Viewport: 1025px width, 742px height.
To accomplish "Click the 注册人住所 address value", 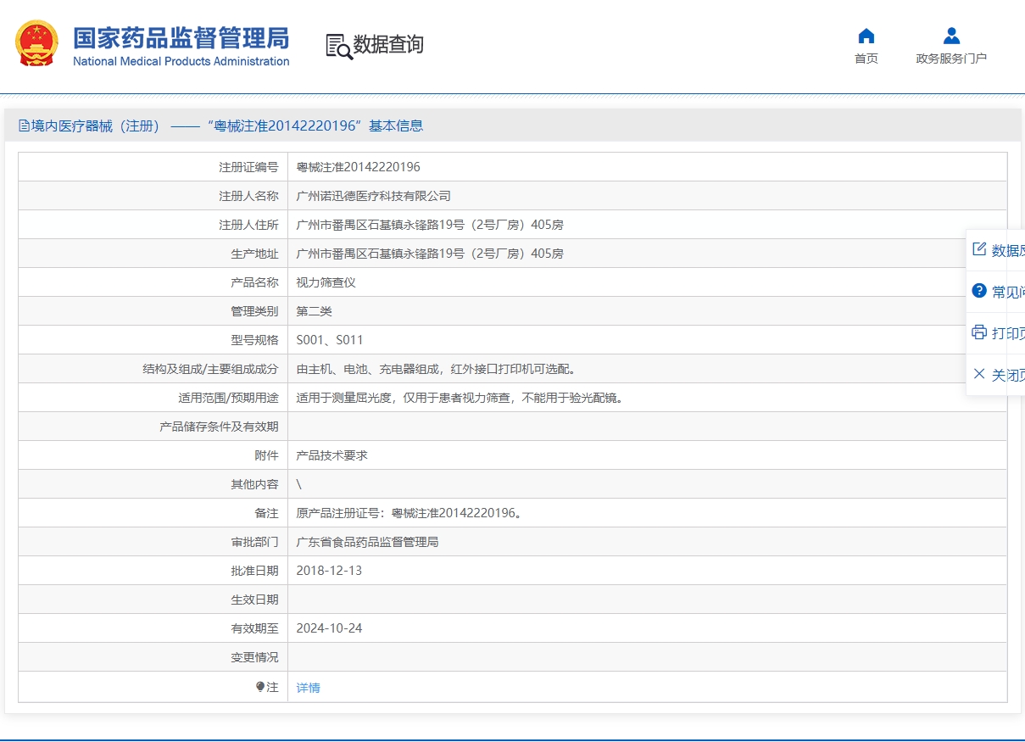I will coord(430,225).
